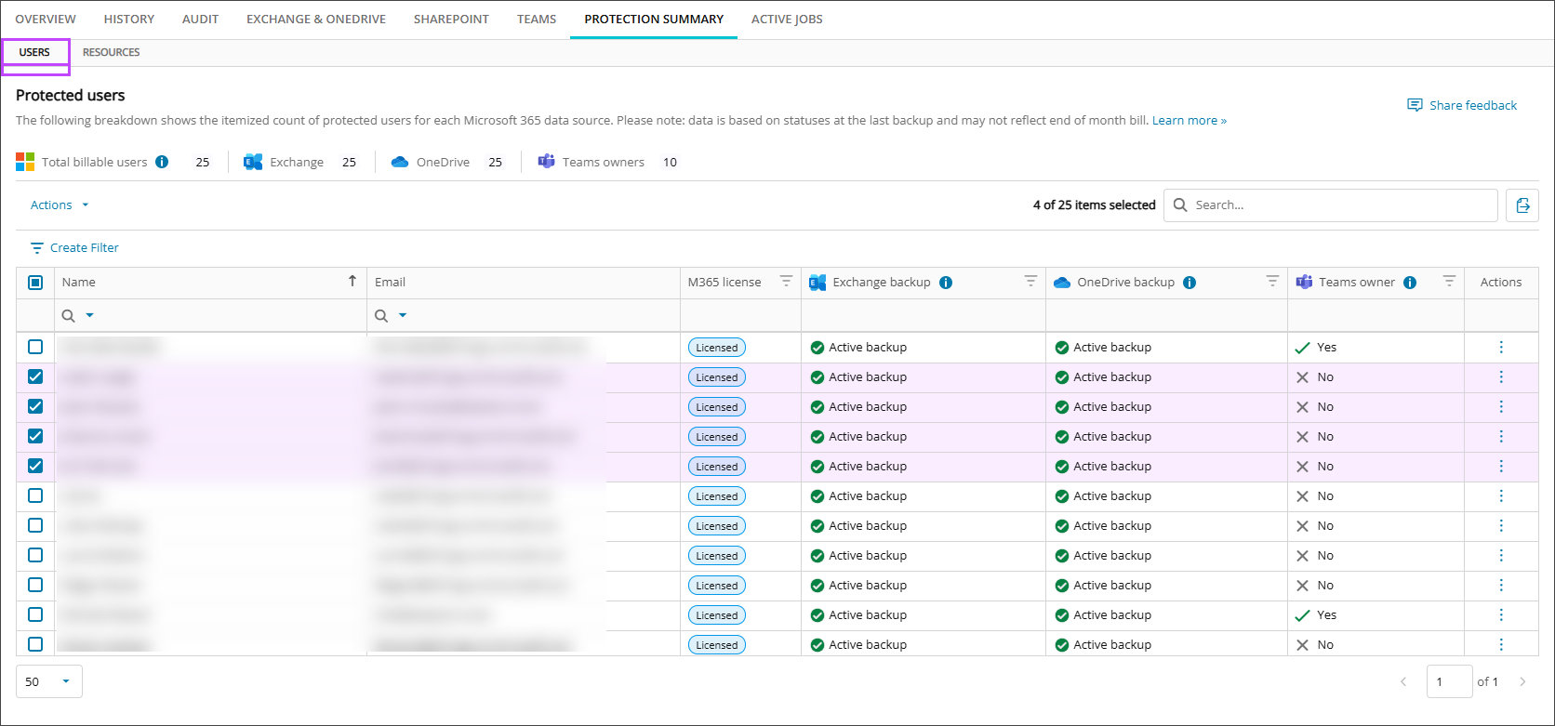Switch to the Resources sub-tab
This screenshot has height=726, width=1555.
point(112,52)
